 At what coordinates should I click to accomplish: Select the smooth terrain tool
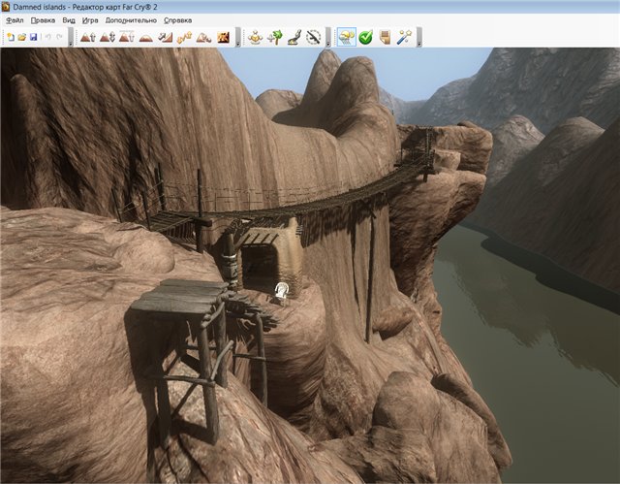coord(146,37)
